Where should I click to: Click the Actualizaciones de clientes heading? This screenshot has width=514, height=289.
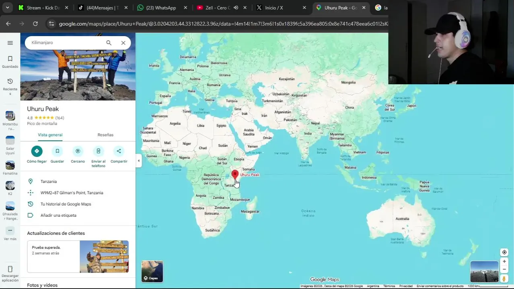pyautogui.click(x=56, y=233)
